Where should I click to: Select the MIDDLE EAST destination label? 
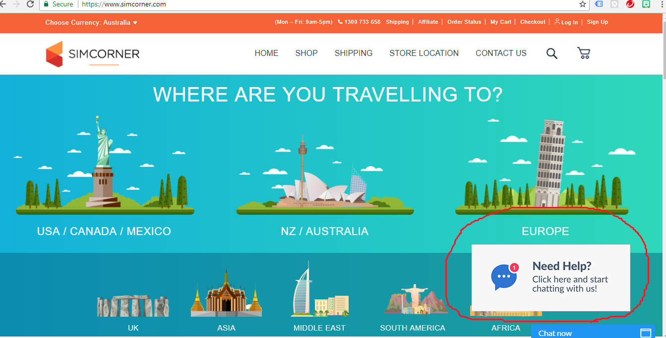(319, 328)
